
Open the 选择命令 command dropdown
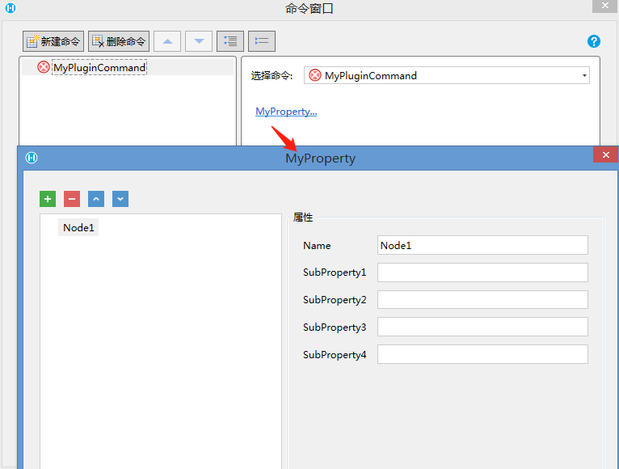click(x=447, y=75)
